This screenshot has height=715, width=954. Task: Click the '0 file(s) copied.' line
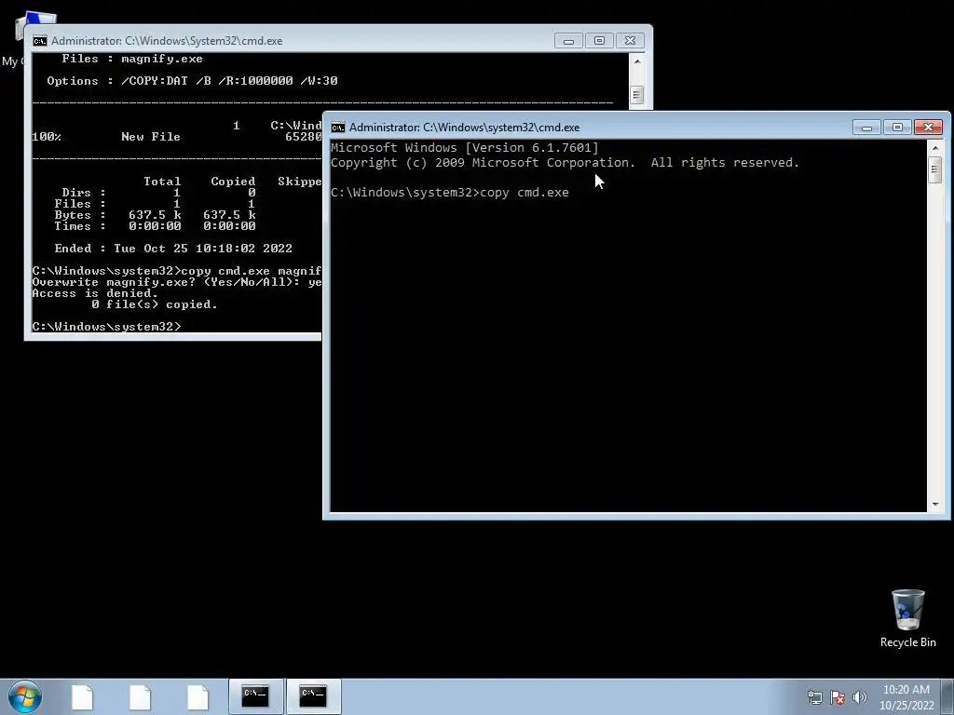pyautogui.click(x=155, y=304)
